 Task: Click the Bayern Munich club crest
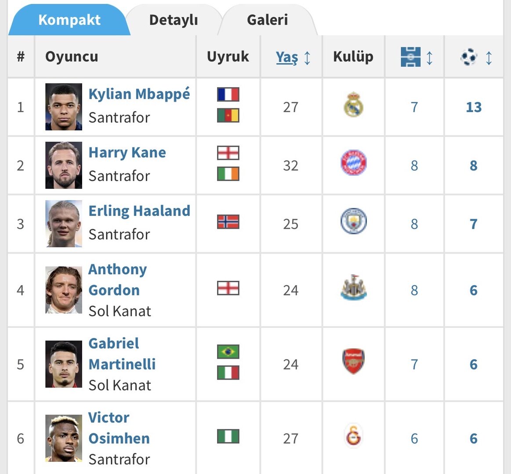[x=353, y=163]
